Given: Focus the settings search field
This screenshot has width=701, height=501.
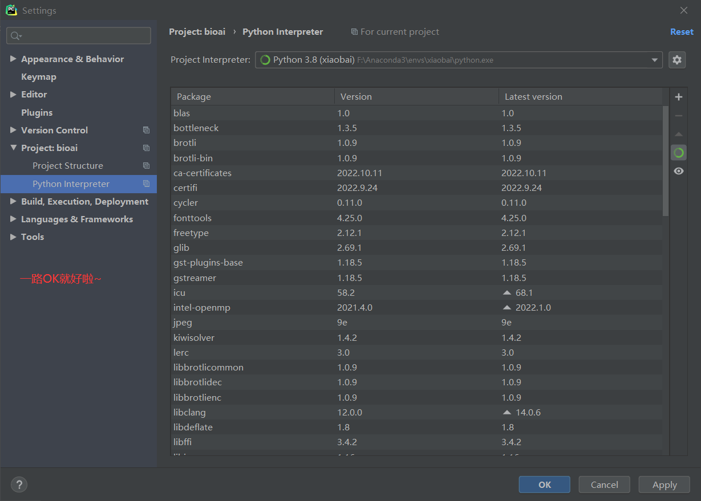Looking at the screenshot, I should 79,36.
